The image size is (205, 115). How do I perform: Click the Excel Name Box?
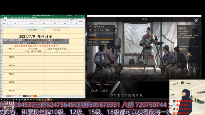tap(4, 26)
